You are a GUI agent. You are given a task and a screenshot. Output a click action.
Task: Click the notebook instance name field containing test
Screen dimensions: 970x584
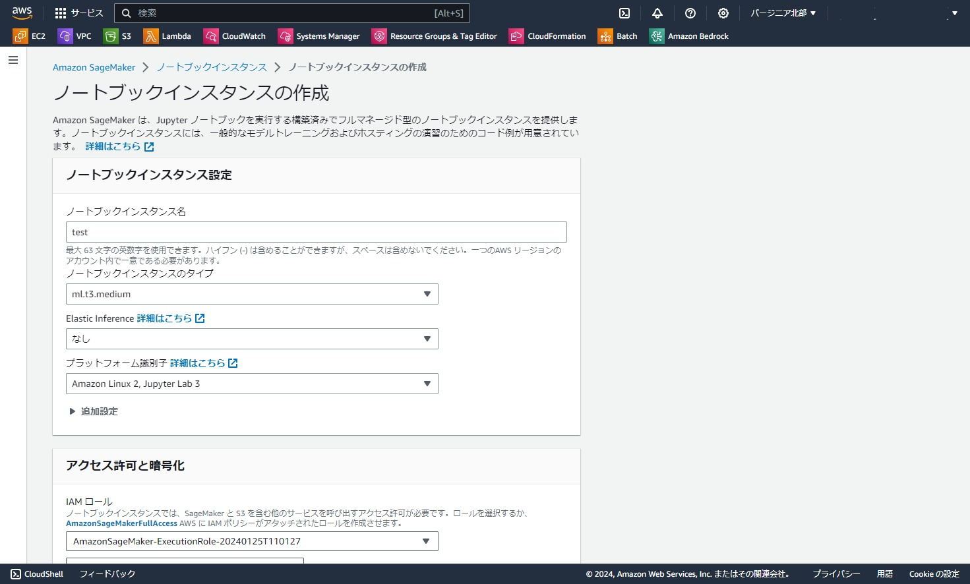tap(317, 232)
